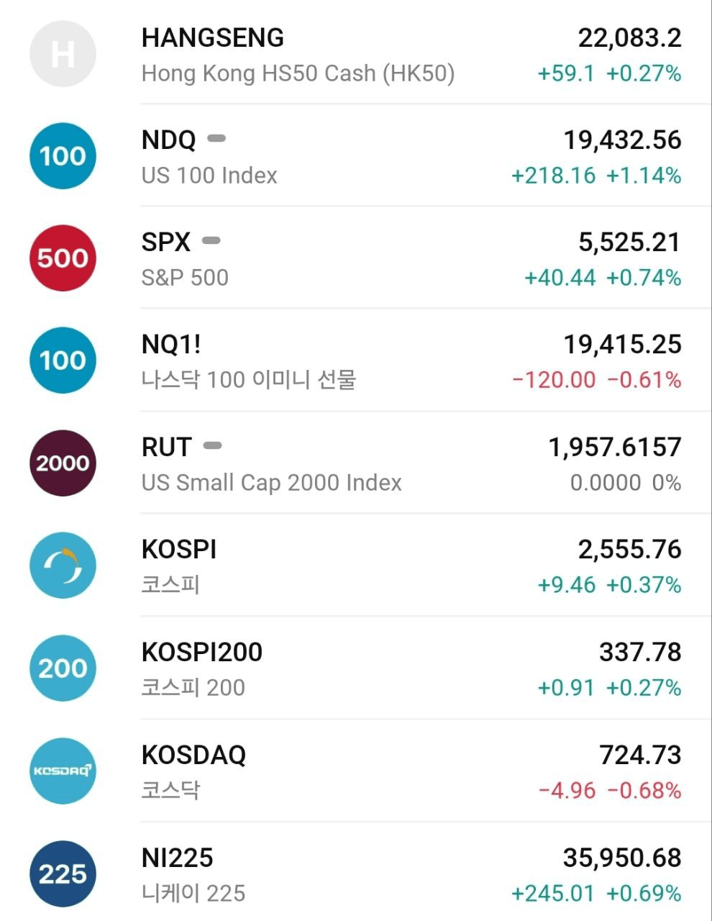Select the NI225 price 35,950.68
This screenshot has height=921, width=712.
[622, 858]
